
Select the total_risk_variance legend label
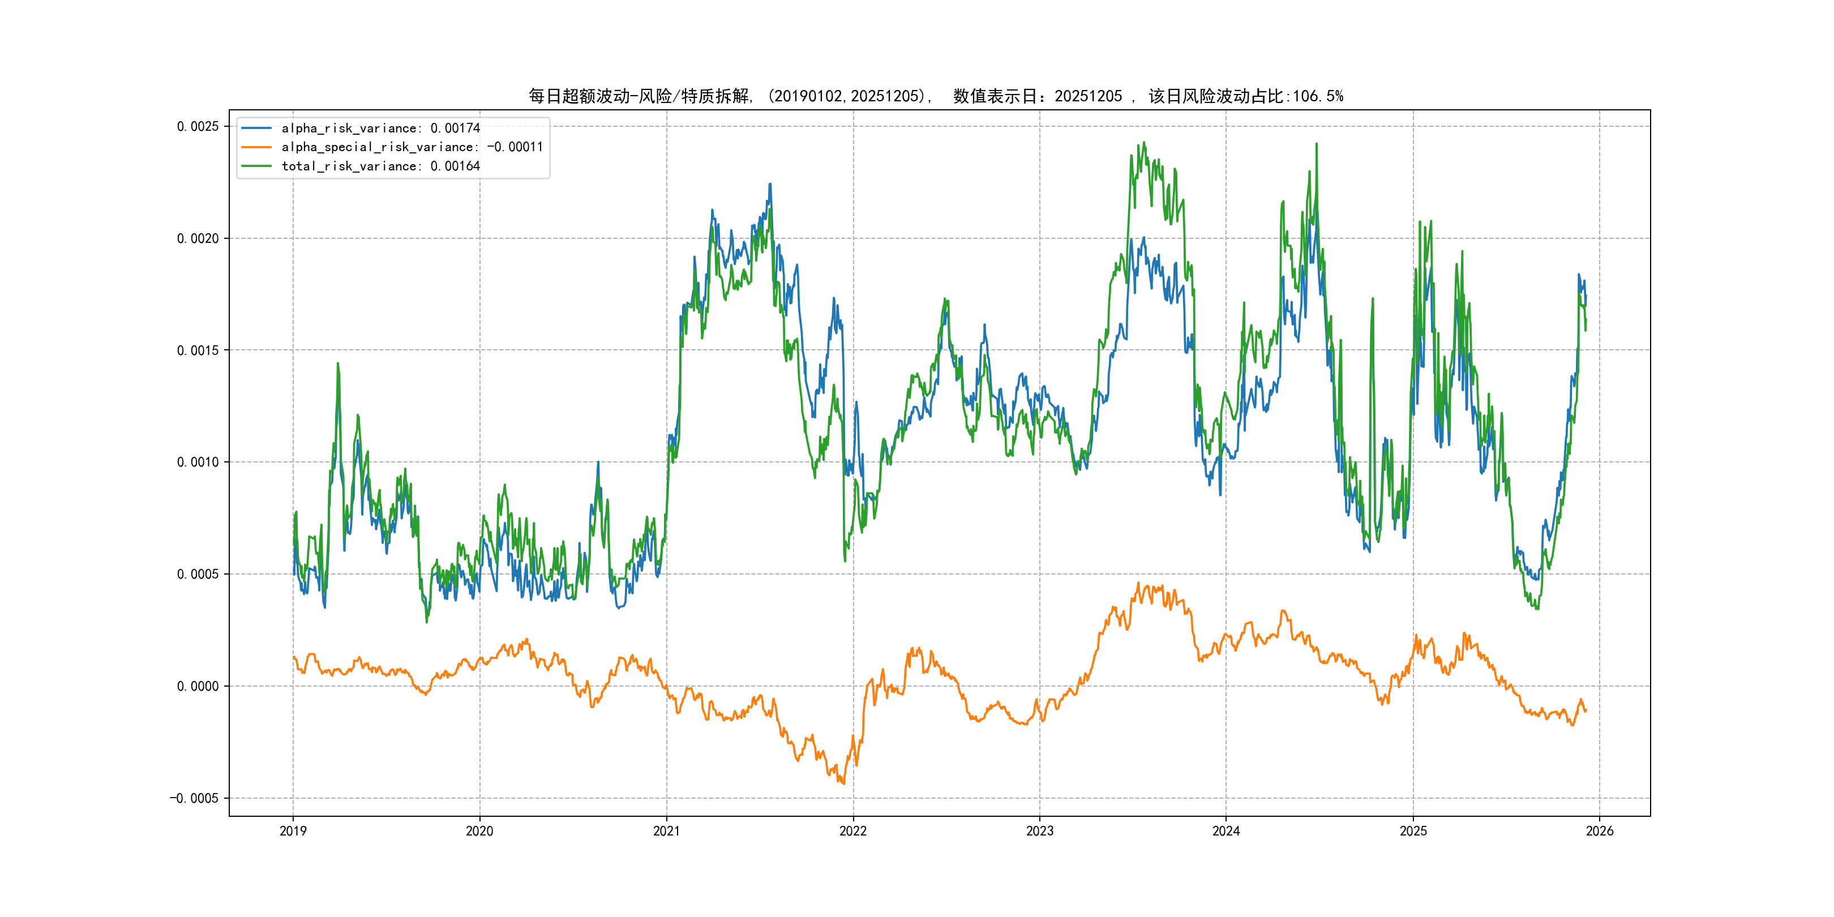pyautogui.click(x=380, y=166)
